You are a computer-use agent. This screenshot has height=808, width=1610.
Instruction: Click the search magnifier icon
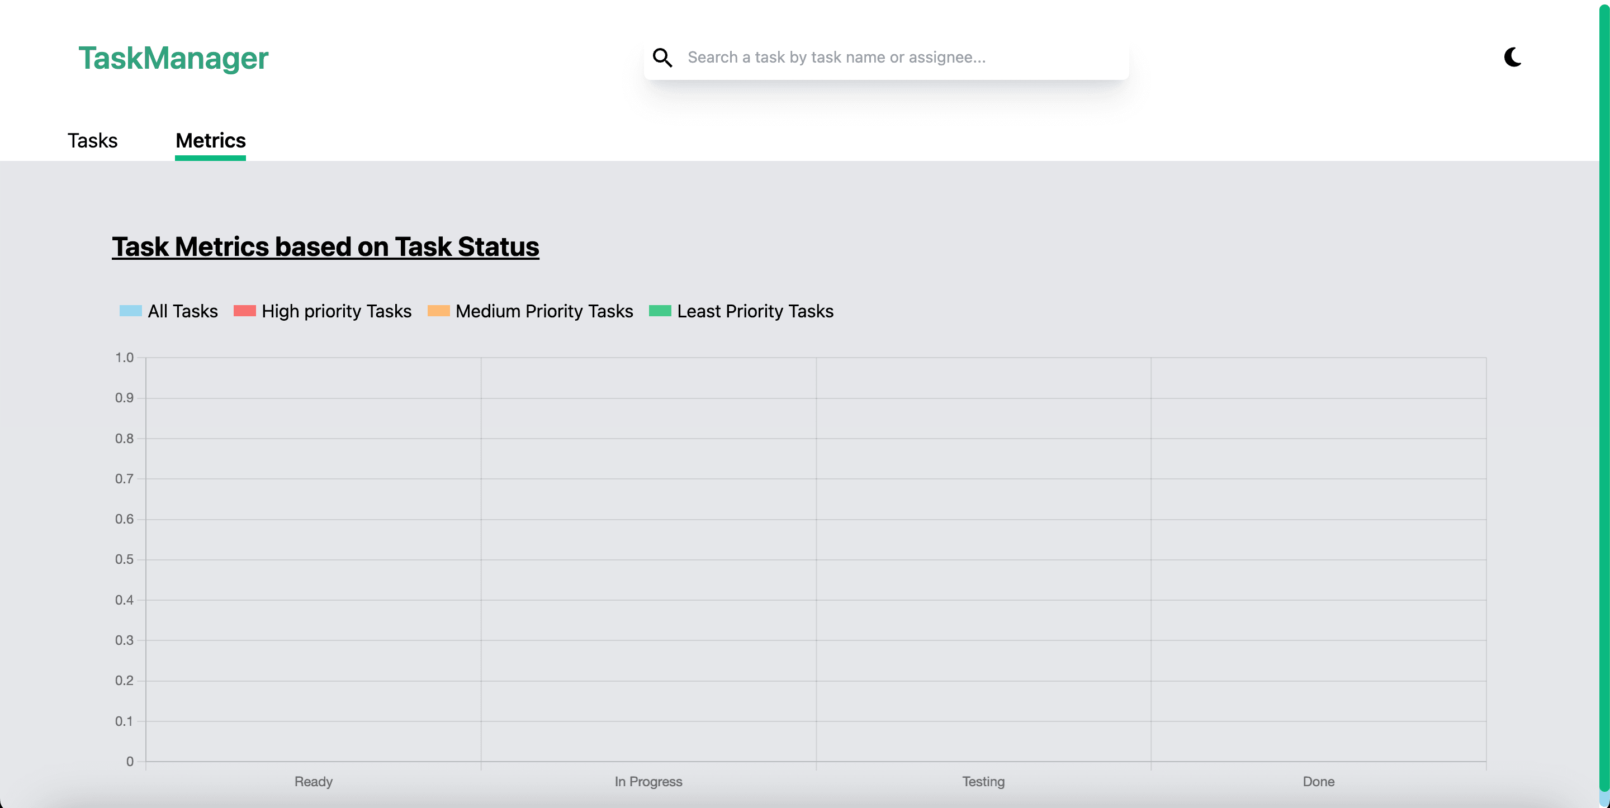[x=663, y=58]
